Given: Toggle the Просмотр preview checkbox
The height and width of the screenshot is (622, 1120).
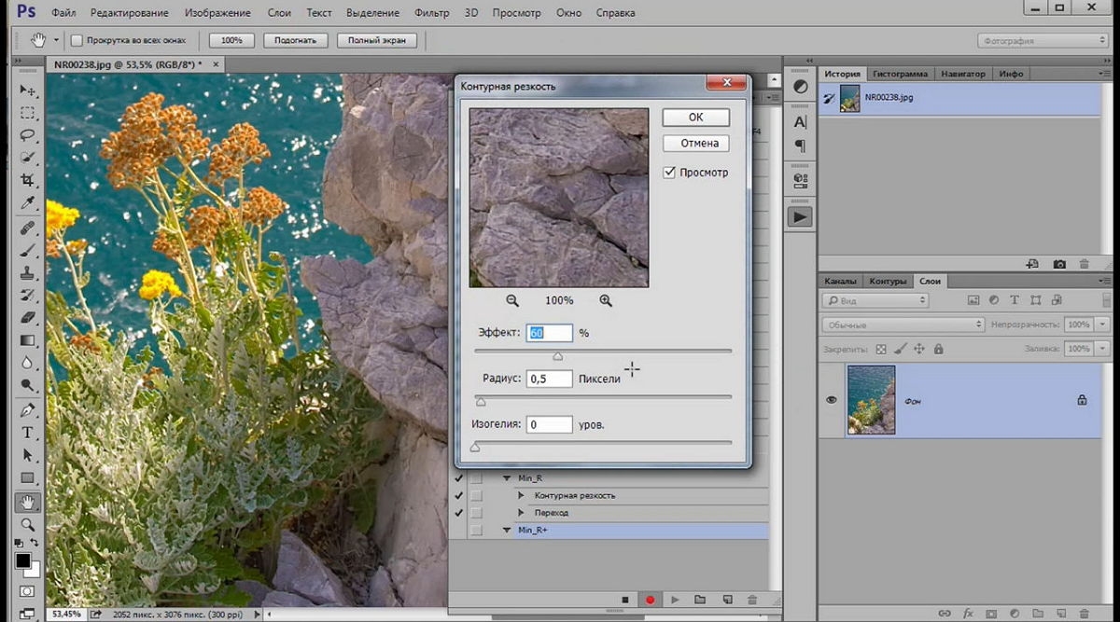Looking at the screenshot, I should (669, 172).
